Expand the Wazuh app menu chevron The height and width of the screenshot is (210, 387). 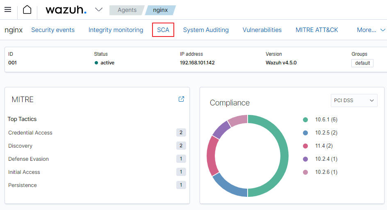point(99,9)
